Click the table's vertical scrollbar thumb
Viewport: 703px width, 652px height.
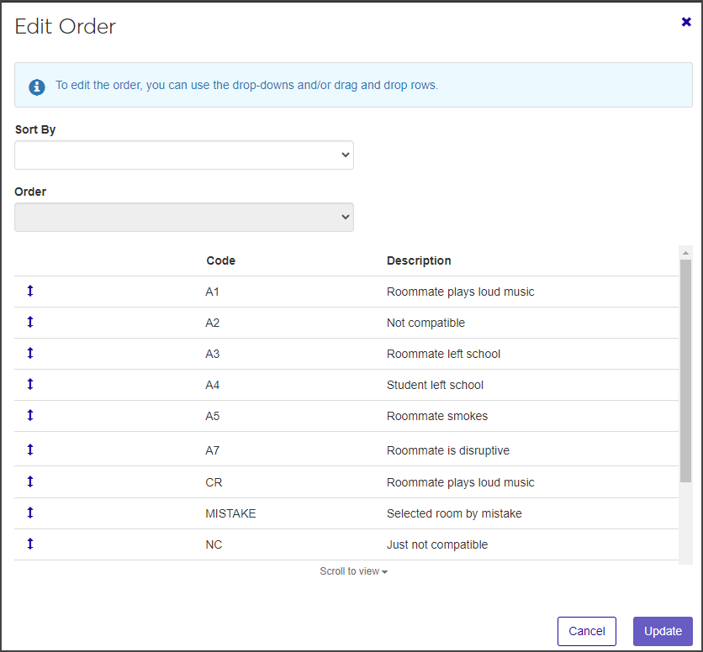pos(685,370)
